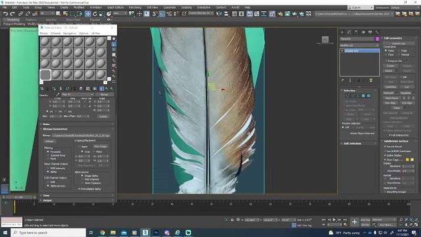Activate the Select and Rotate tool
Screen dimensions: 421x237
pos(95,14)
